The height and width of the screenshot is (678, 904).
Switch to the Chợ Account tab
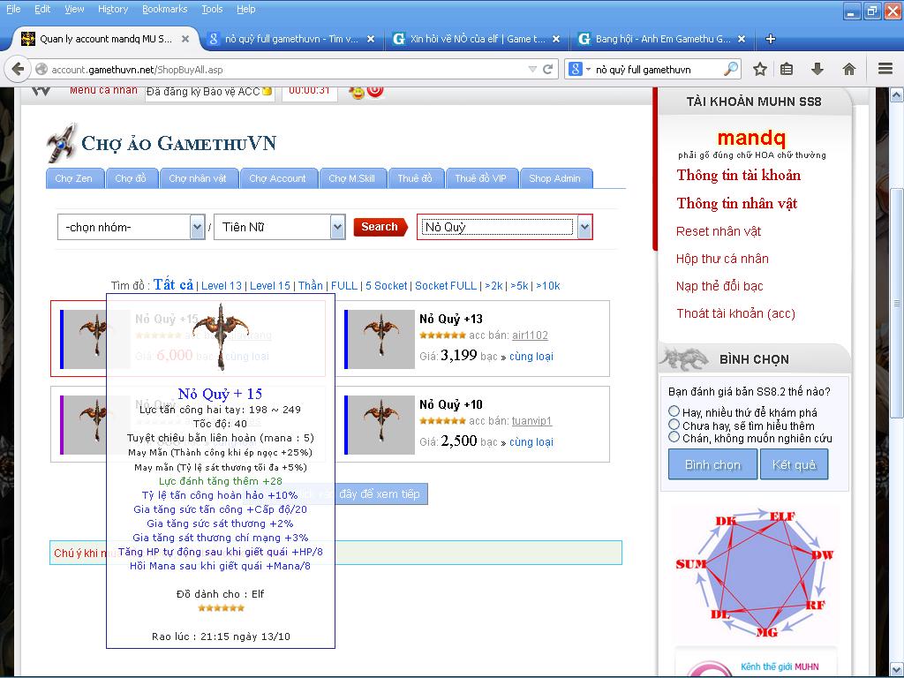[x=277, y=178]
